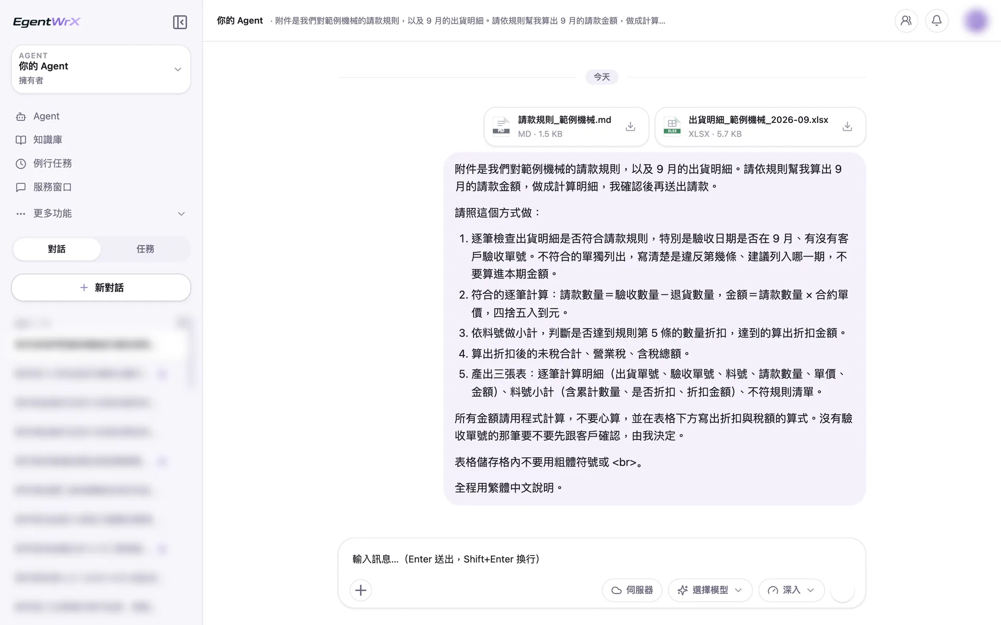Open the purple user avatar menu

pos(976,21)
